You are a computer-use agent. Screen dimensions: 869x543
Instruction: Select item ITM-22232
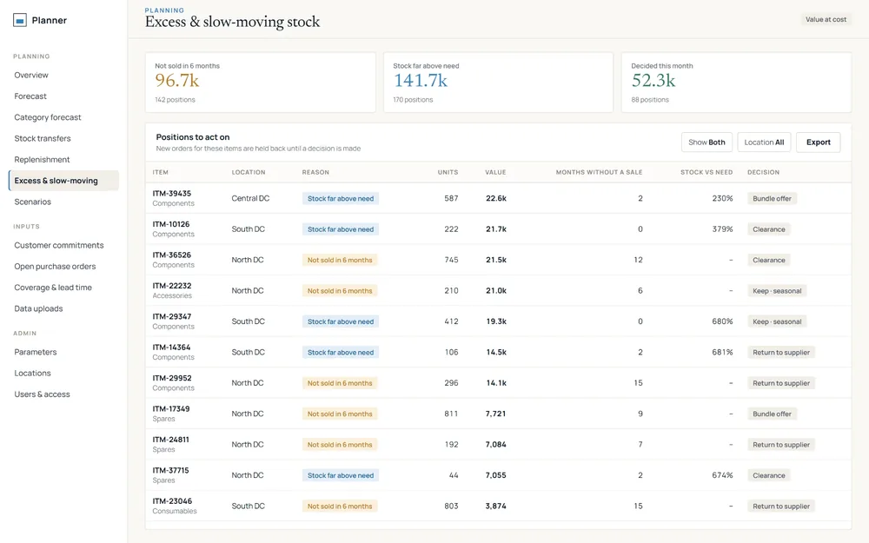click(x=172, y=286)
